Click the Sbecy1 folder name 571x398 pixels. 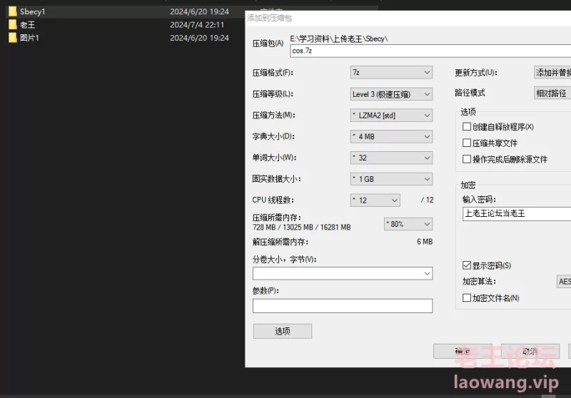pyautogui.click(x=32, y=11)
